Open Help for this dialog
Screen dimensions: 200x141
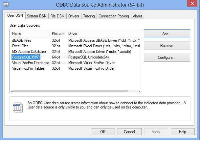183,131
